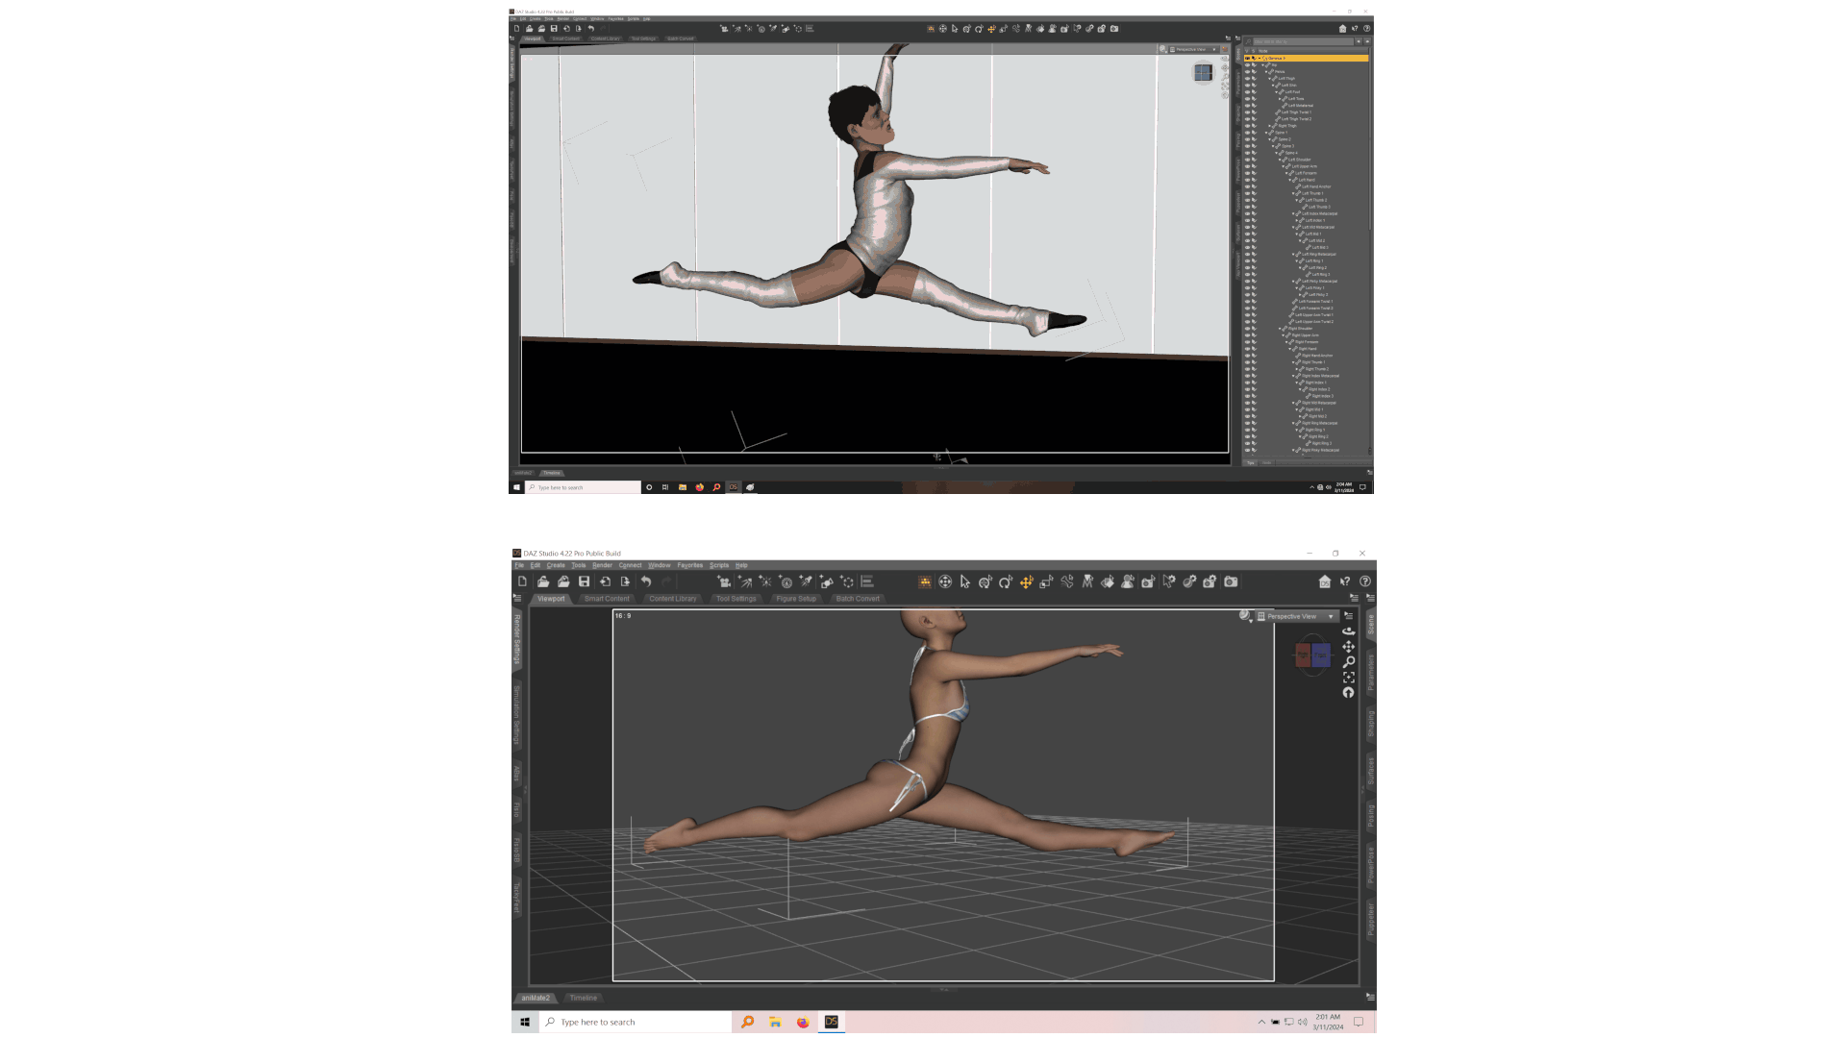Open Render menu in lower window
Screen dimensions: 1846x1038
(x=602, y=565)
